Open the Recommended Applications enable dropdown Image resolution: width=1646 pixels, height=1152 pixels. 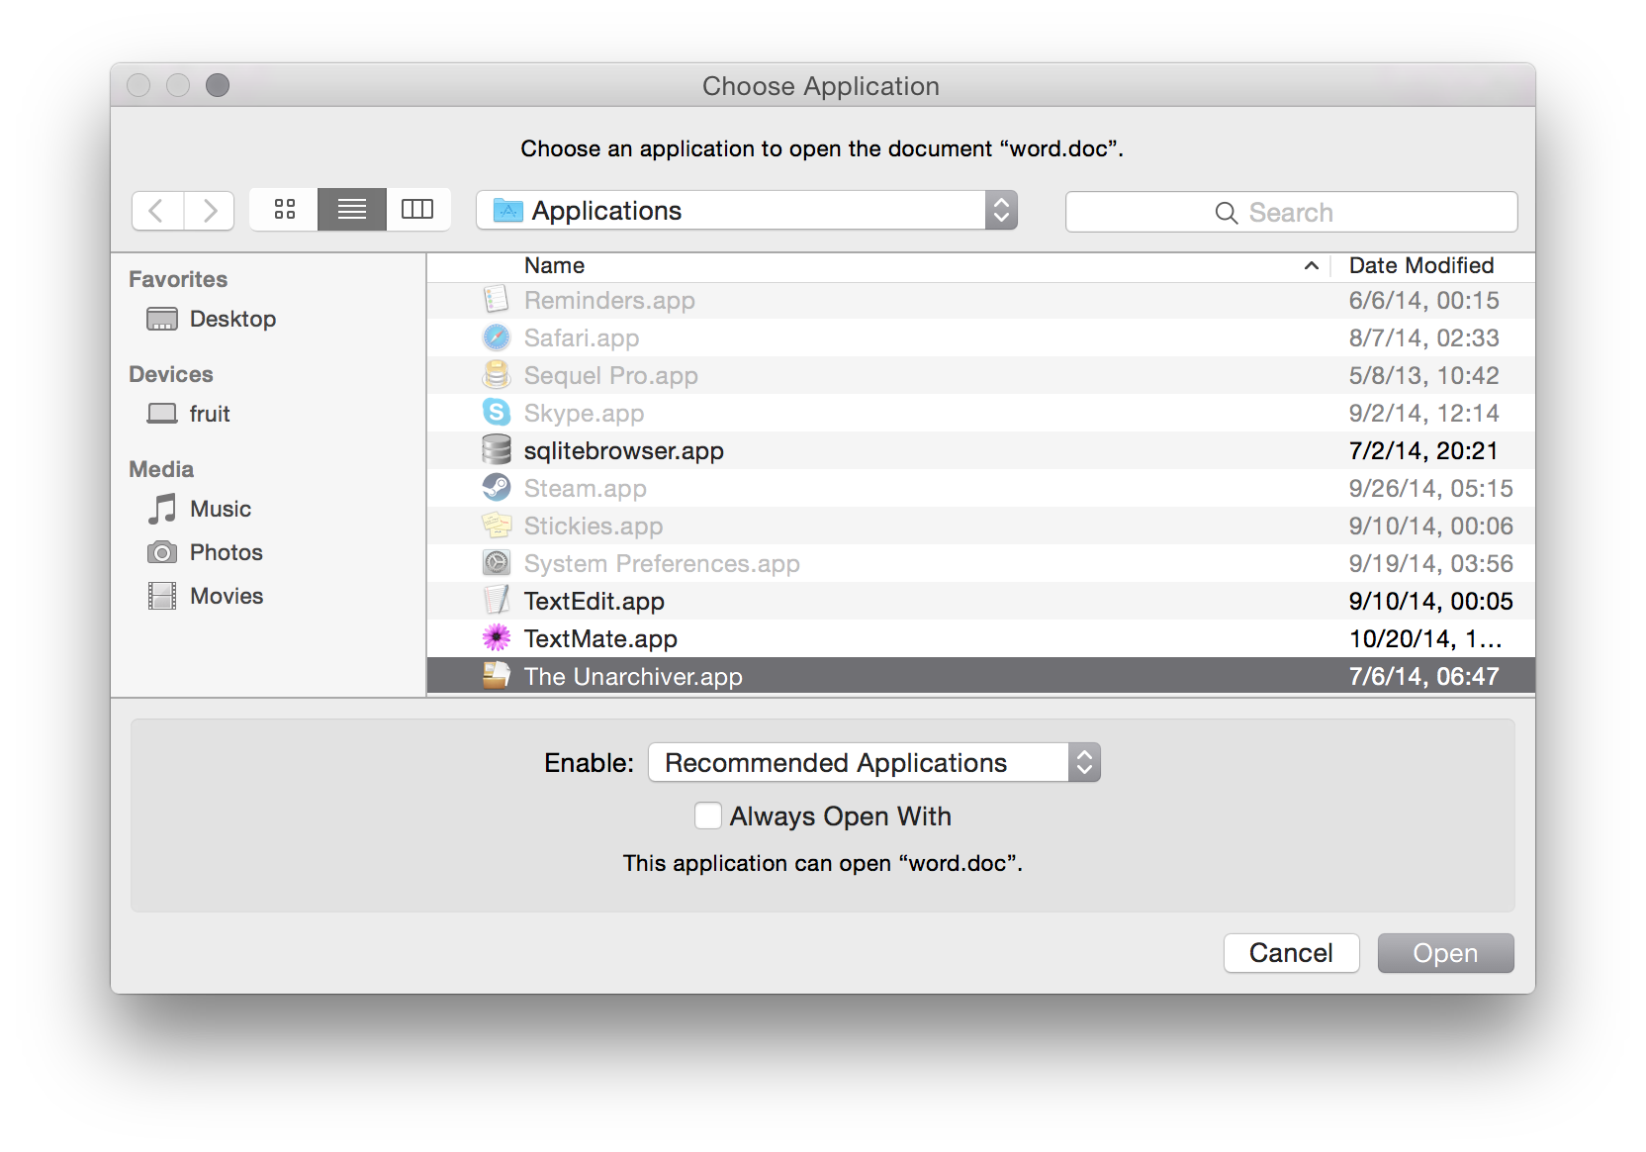point(874,762)
